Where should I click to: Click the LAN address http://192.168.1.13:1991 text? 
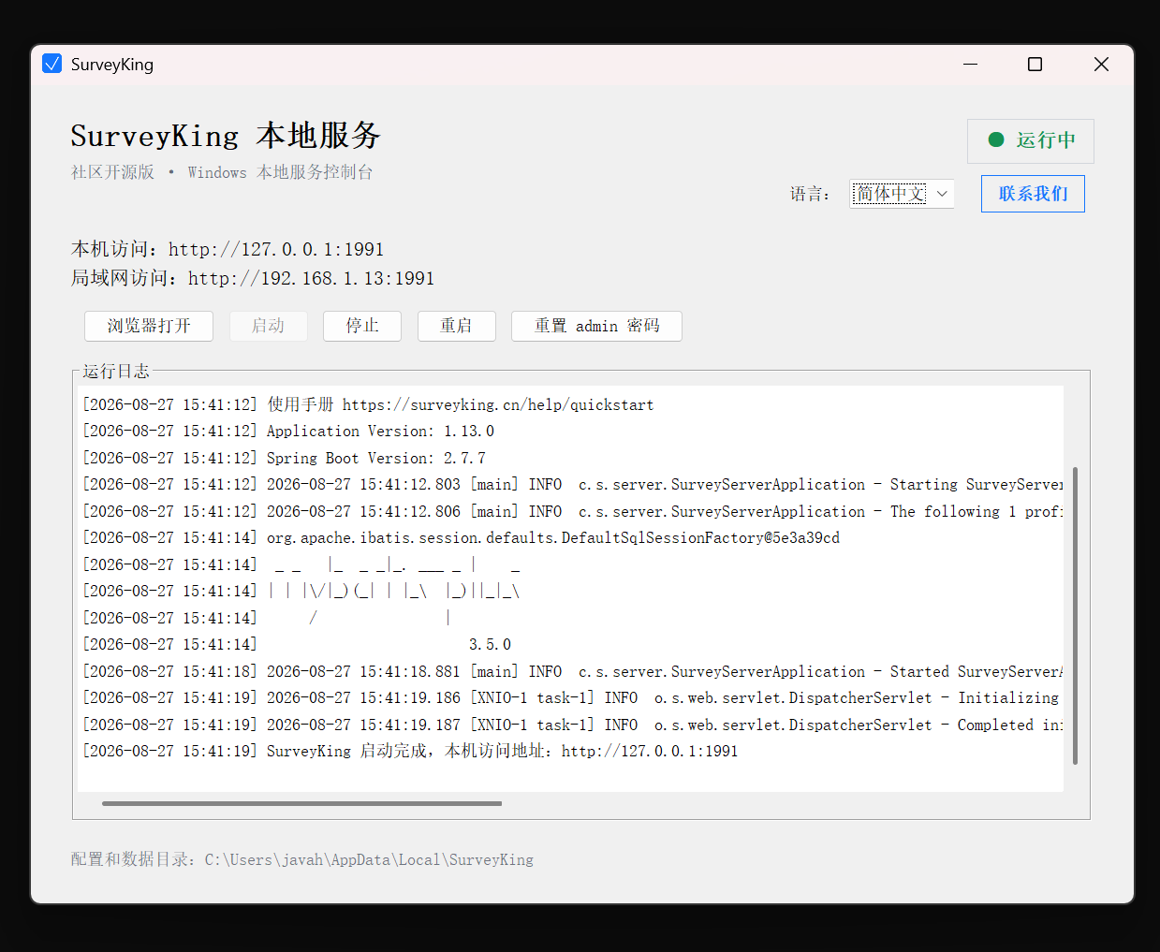click(x=311, y=278)
